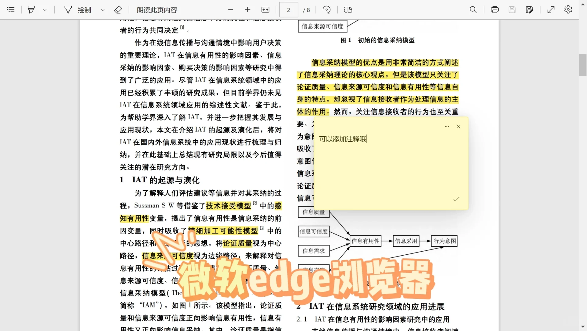This screenshot has width=587, height=331.
Task: Open the sticky note options menu
Action: (x=447, y=126)
